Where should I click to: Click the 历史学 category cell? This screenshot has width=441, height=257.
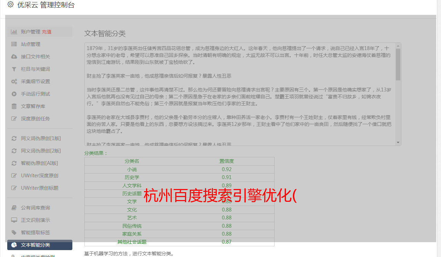[132, 177]
